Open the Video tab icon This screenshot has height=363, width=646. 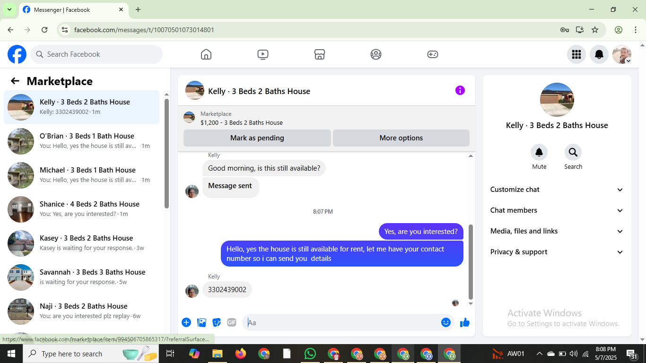coord(263,54)
